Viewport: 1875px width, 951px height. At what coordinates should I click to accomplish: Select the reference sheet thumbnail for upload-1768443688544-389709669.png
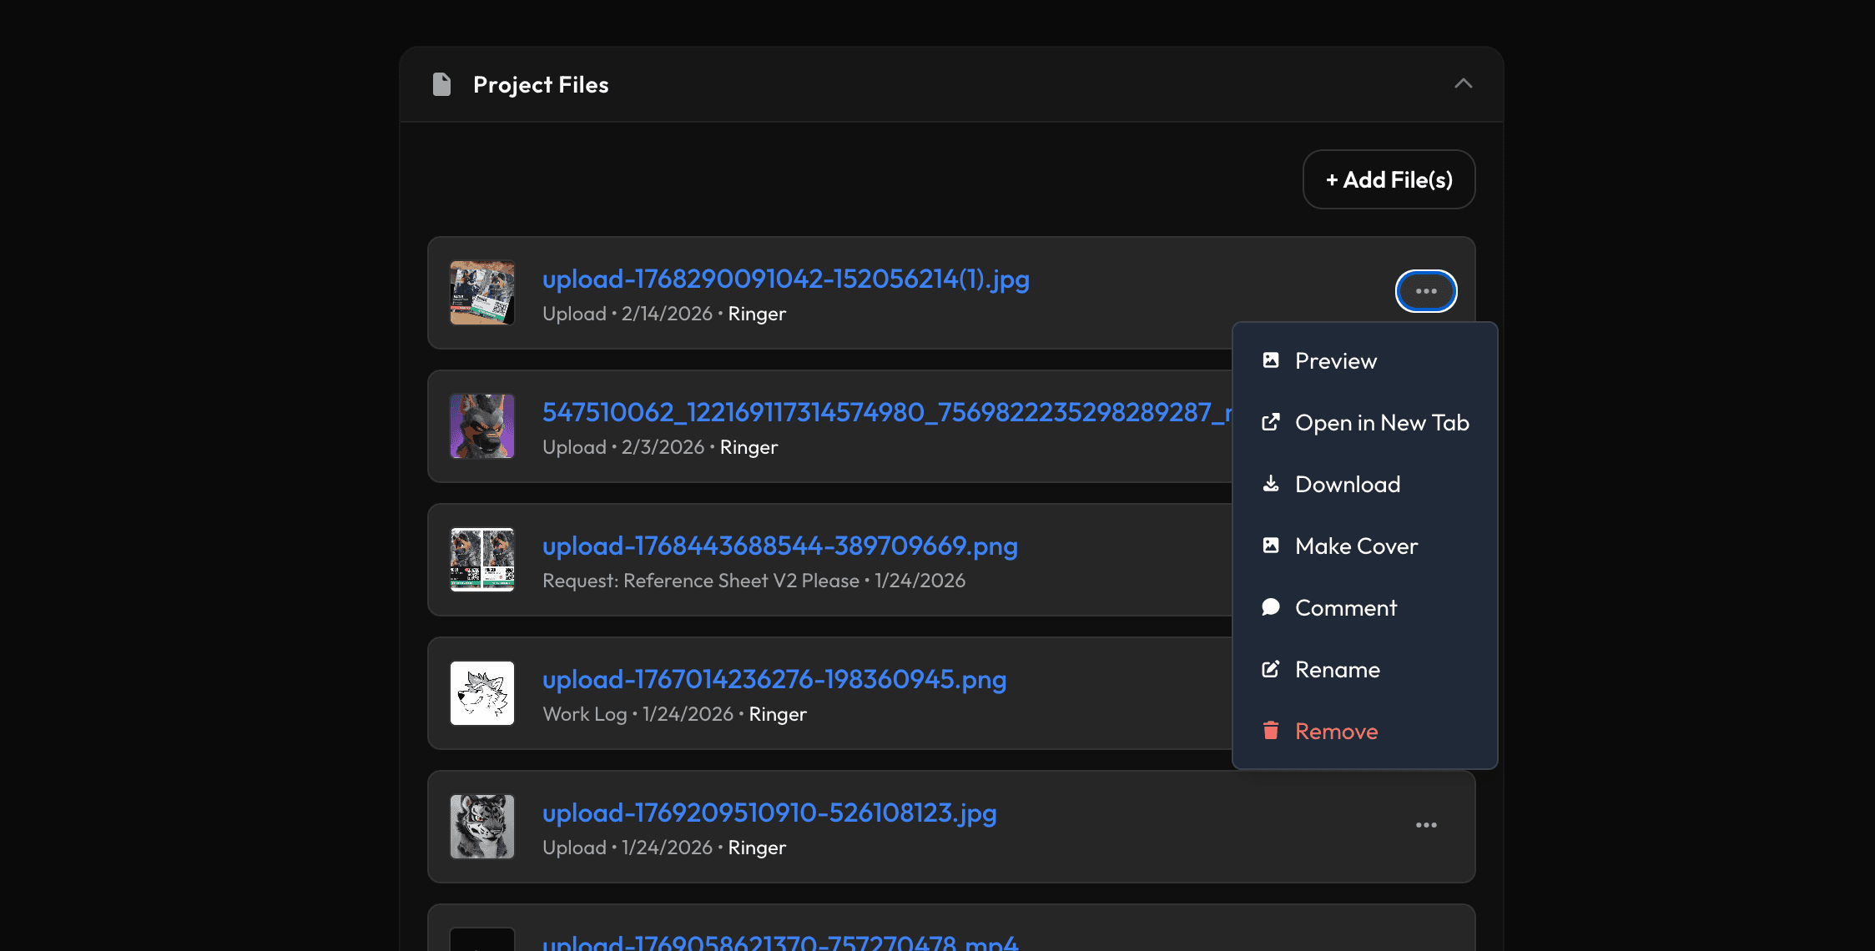481,560
